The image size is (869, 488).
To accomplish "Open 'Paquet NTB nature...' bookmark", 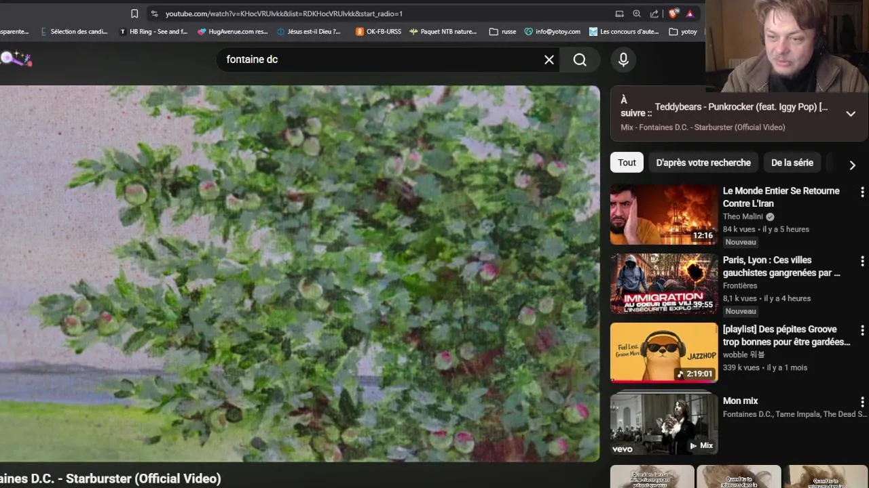I will click(443, 31).
